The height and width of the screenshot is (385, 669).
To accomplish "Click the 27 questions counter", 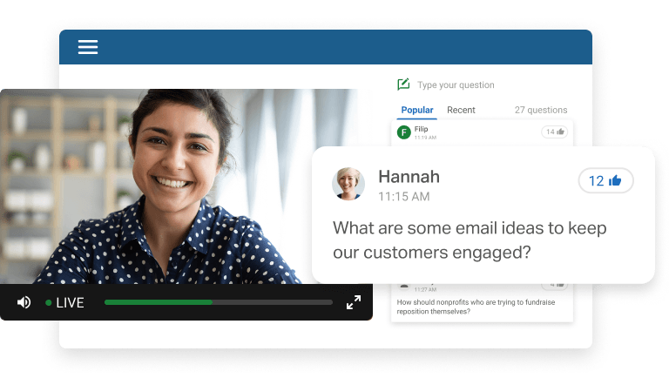I will click(541, 110).
